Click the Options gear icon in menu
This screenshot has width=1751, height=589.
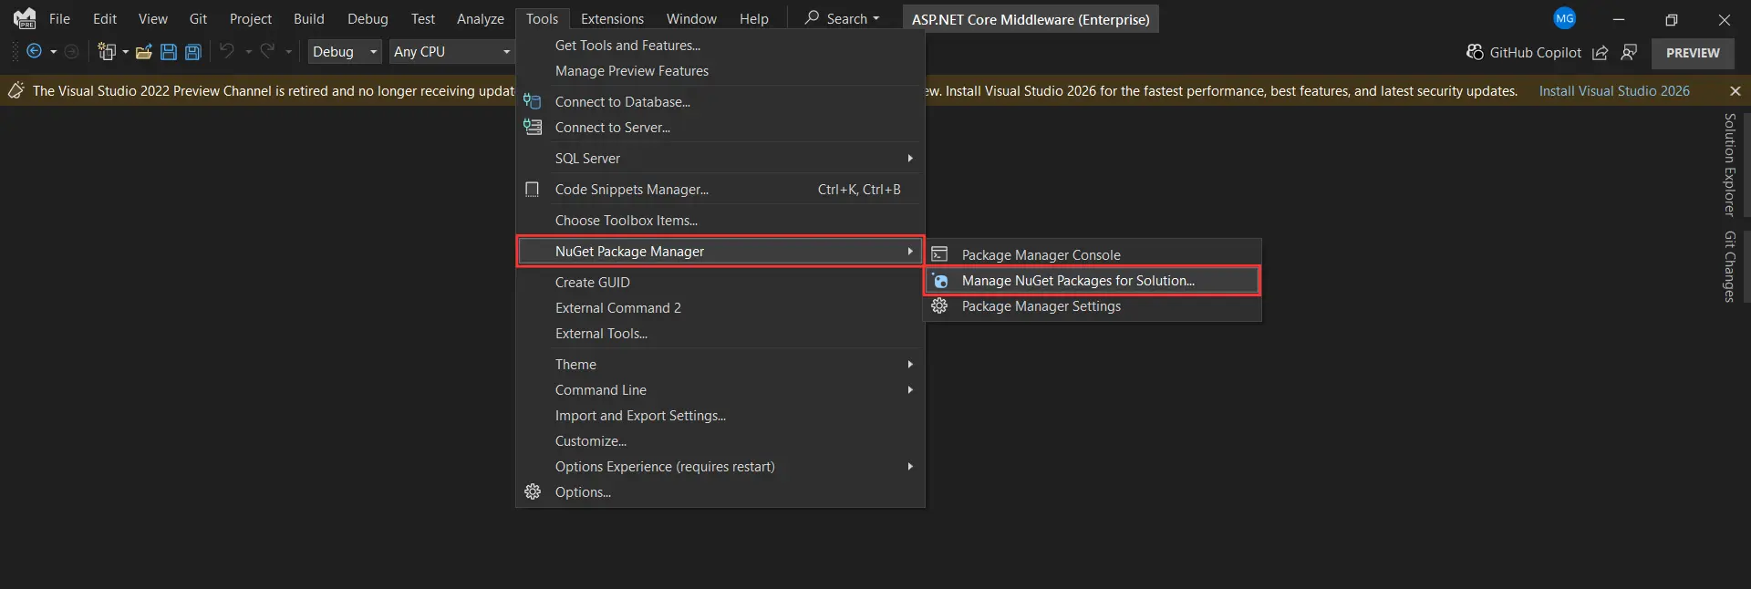(x=533, y=491)
